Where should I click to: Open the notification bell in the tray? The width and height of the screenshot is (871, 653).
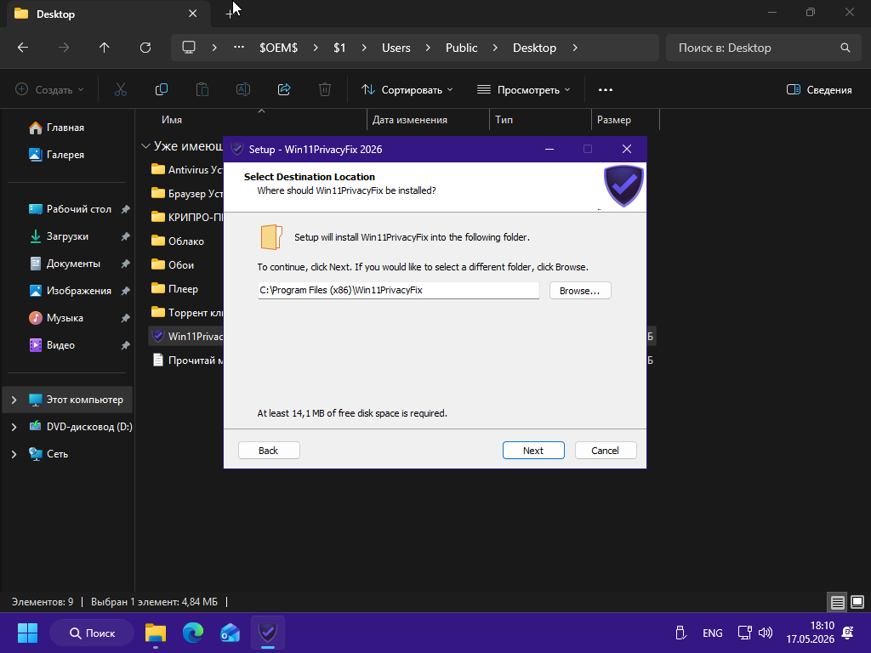848,633
